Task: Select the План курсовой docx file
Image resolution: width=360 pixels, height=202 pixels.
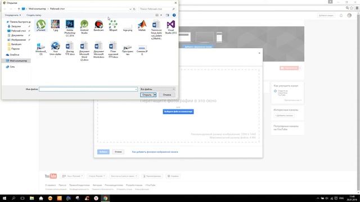Action: click(113, 50)
